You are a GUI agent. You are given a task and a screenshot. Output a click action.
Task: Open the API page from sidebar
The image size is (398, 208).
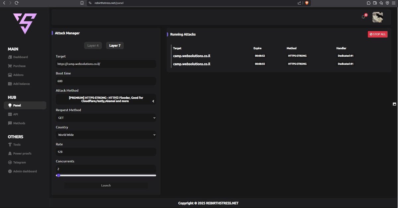15,114
